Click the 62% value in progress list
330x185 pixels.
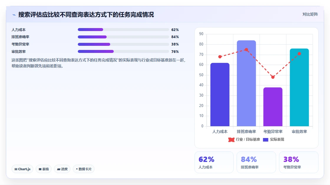[175, 30]
